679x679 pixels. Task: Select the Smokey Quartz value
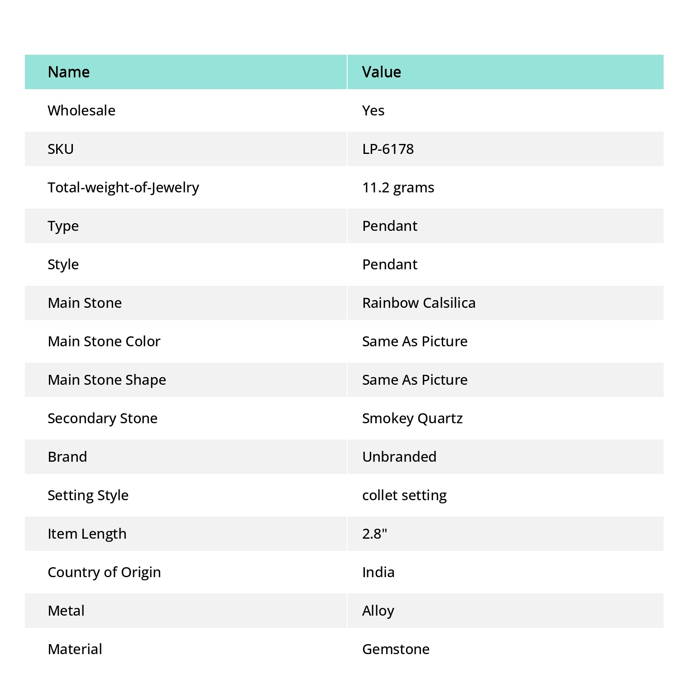412,418
